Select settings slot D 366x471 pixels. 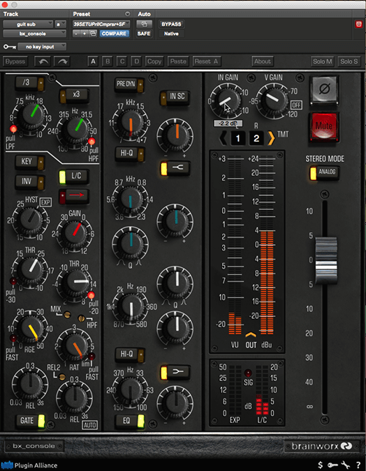click(x=136, y=61)
